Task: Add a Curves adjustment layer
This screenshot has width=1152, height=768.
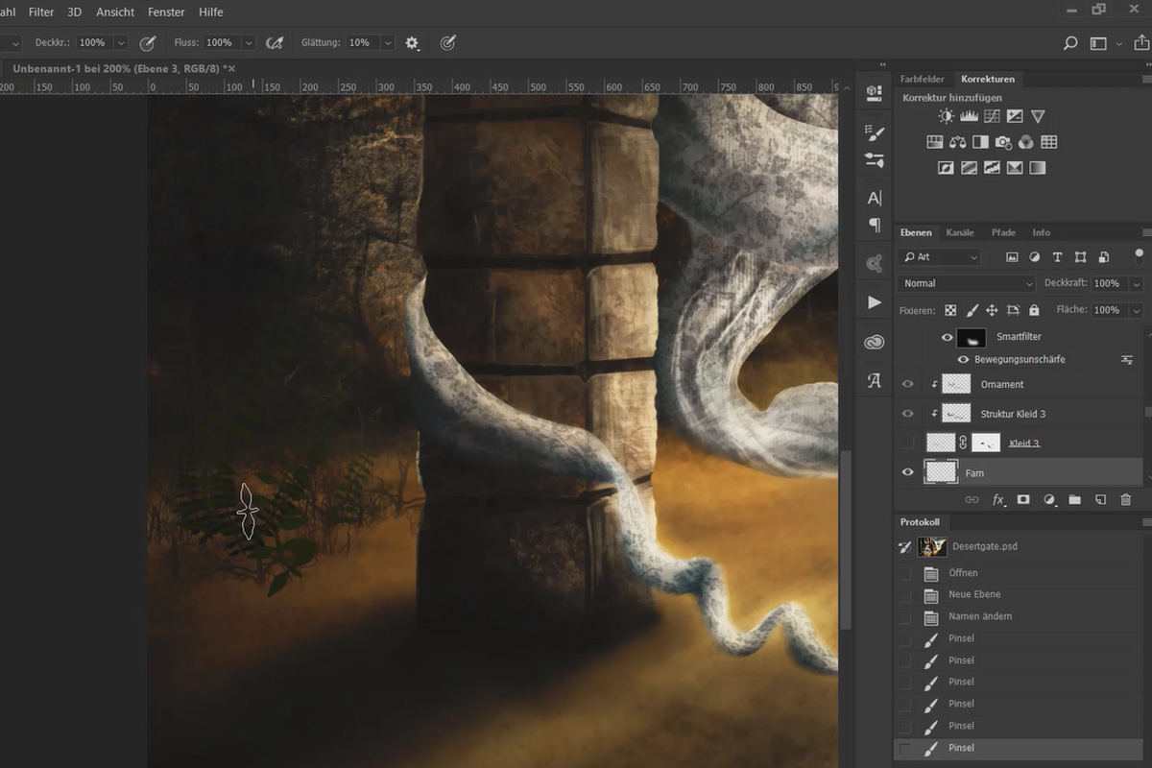Action: point(992,116)
